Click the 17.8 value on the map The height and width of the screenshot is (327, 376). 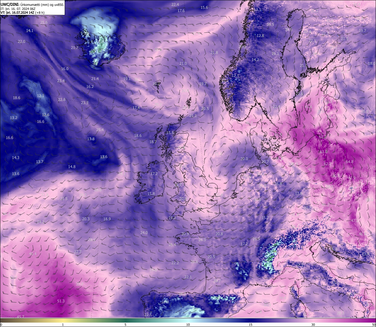tap(298, 194)
